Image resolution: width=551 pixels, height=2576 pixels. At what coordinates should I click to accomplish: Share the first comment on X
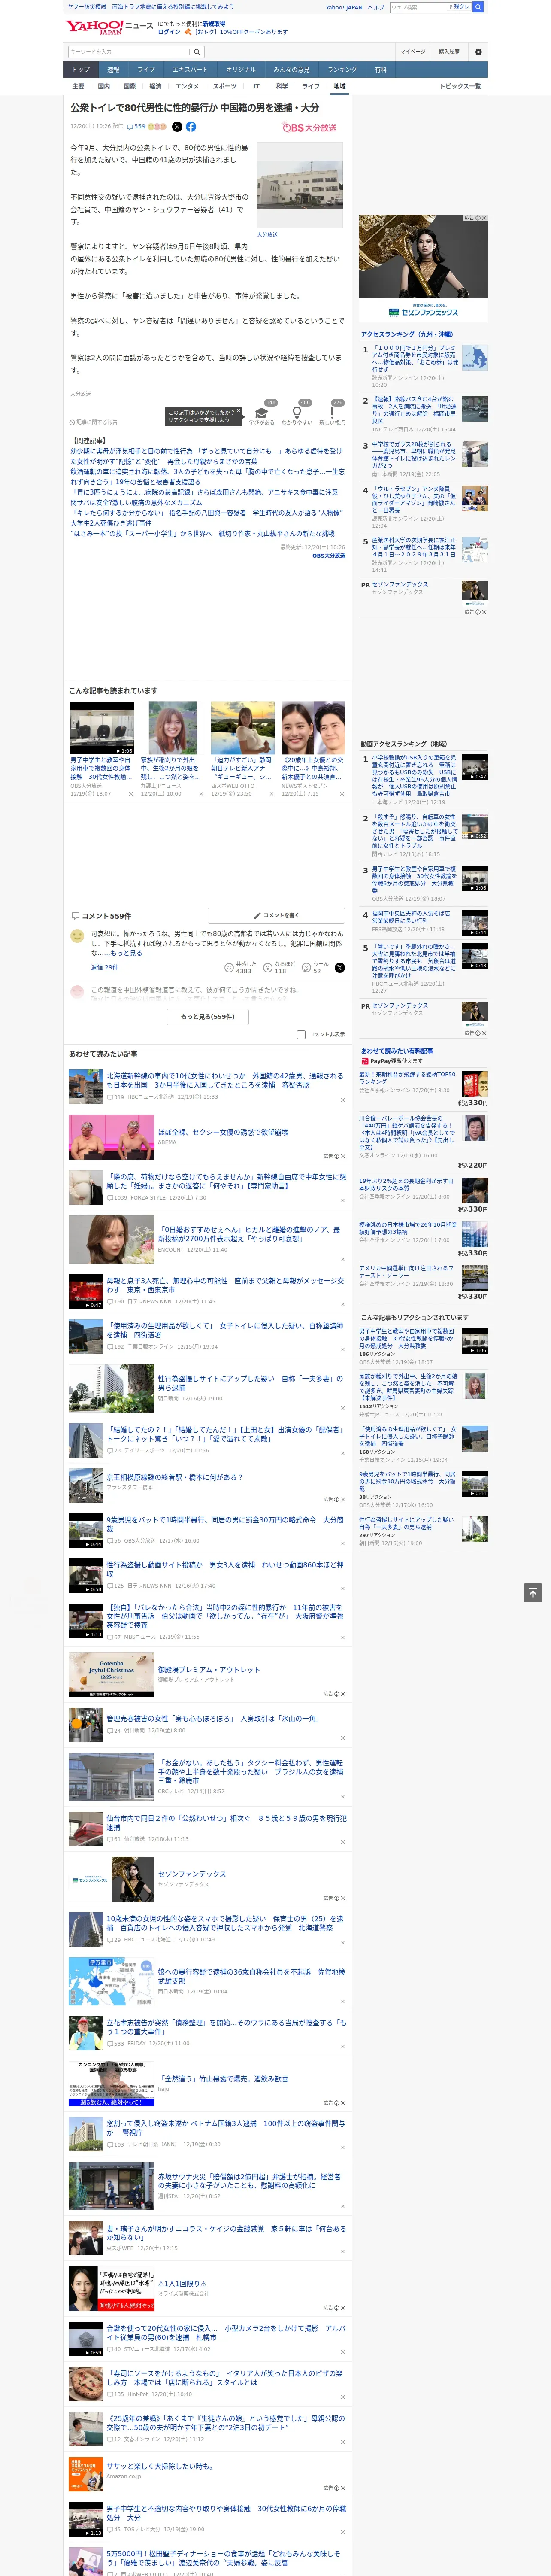[339, 968]
